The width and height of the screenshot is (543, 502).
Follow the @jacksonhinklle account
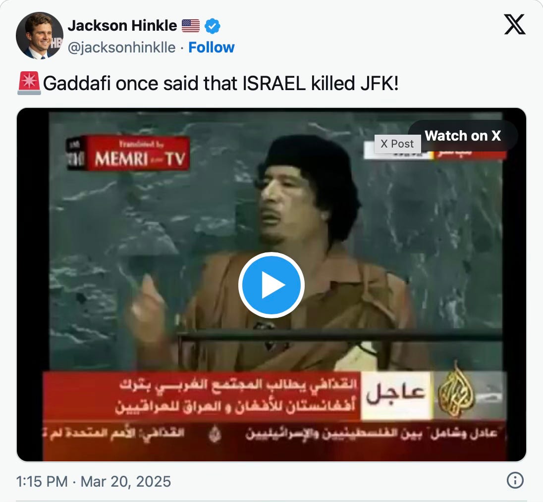click(x=211, y=48)
